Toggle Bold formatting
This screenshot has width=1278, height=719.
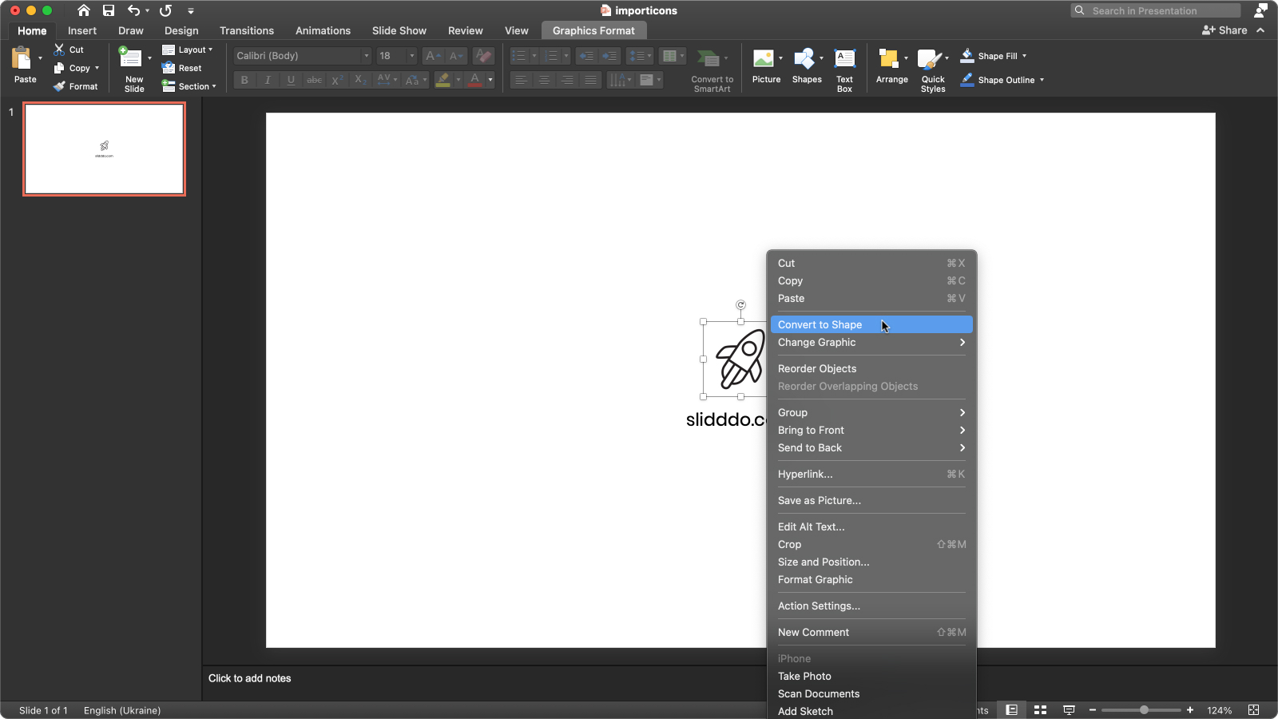click(x=244, y=80)
